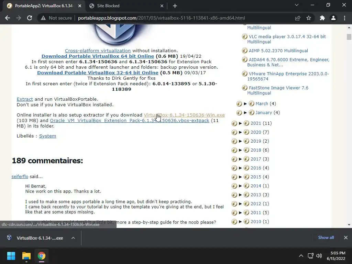This screenshot has height=264, width=352.
Task: Open Chrome three-dot menu
Action: click(344, 18)
